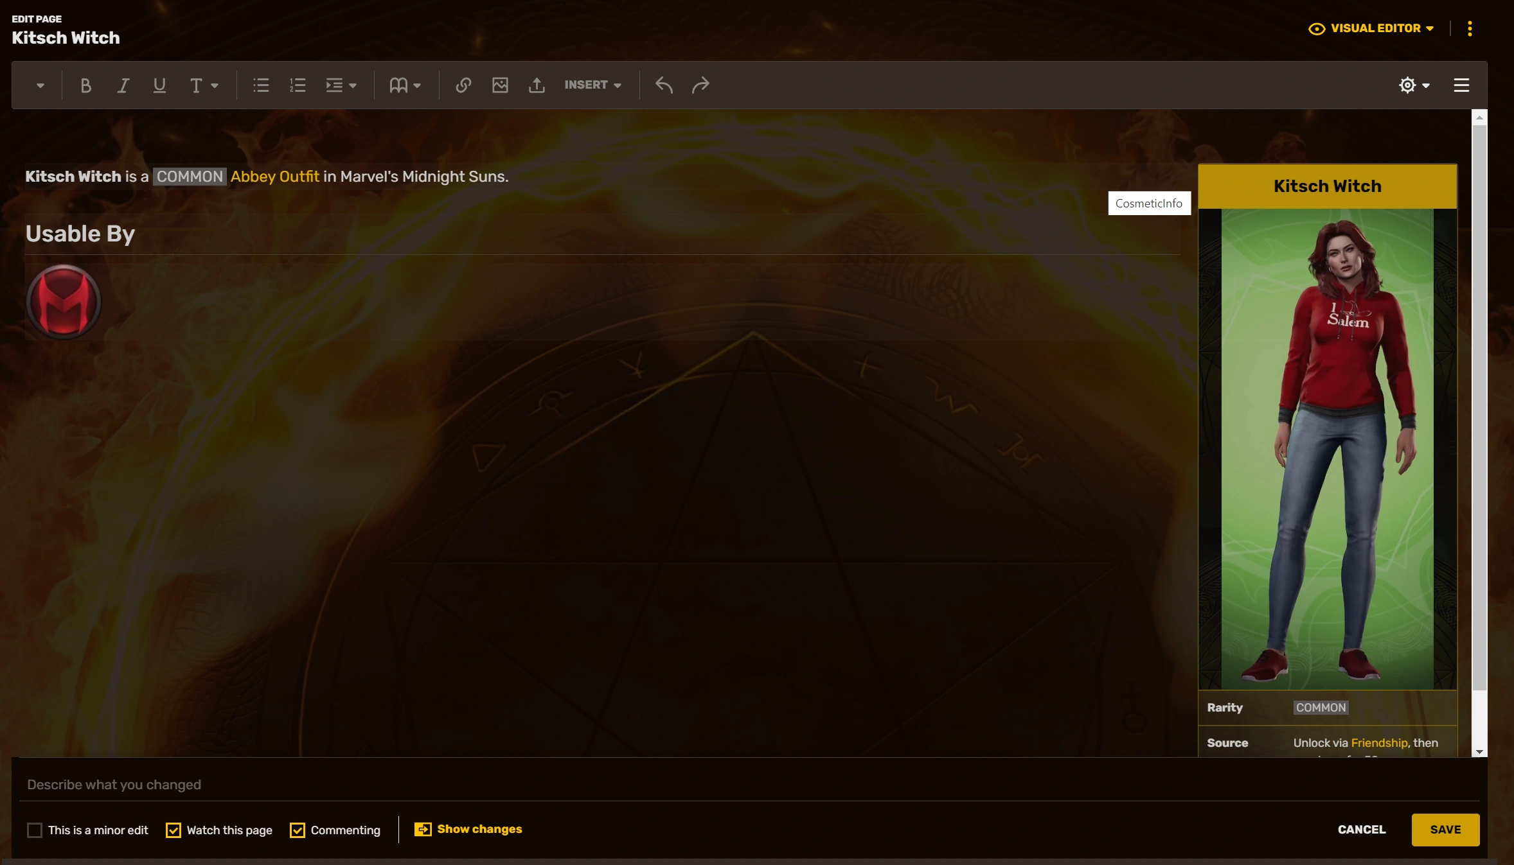Open the three-dot options menu

tap(1470, 28)
